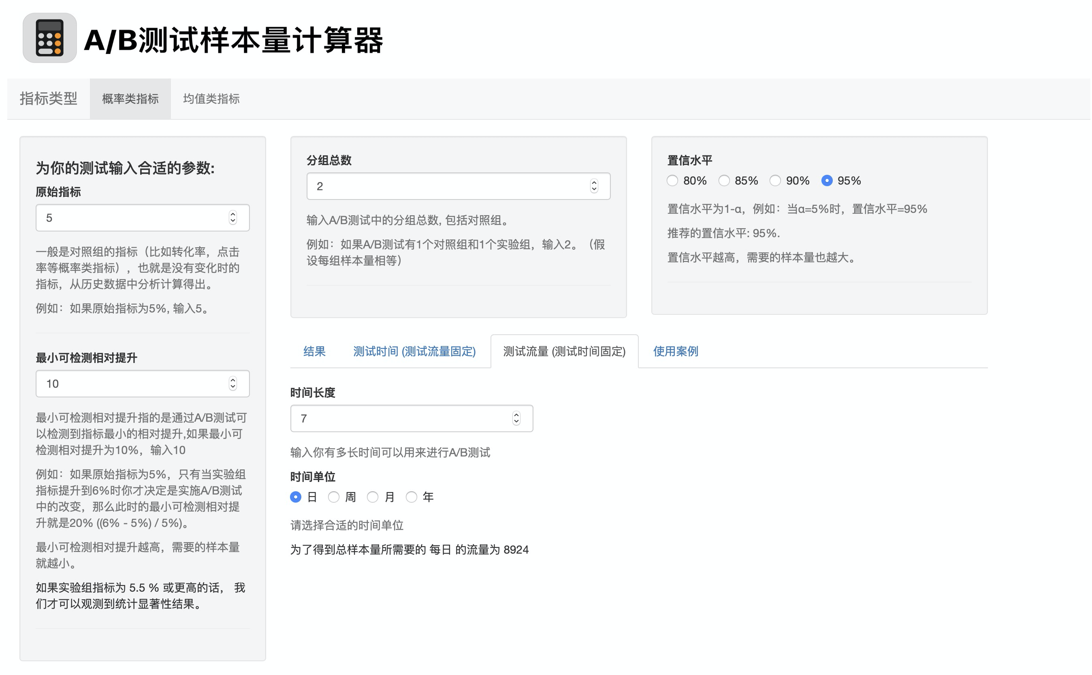Select the 80% confidence level
The image size is (1092, 675).
pos(672,180)
